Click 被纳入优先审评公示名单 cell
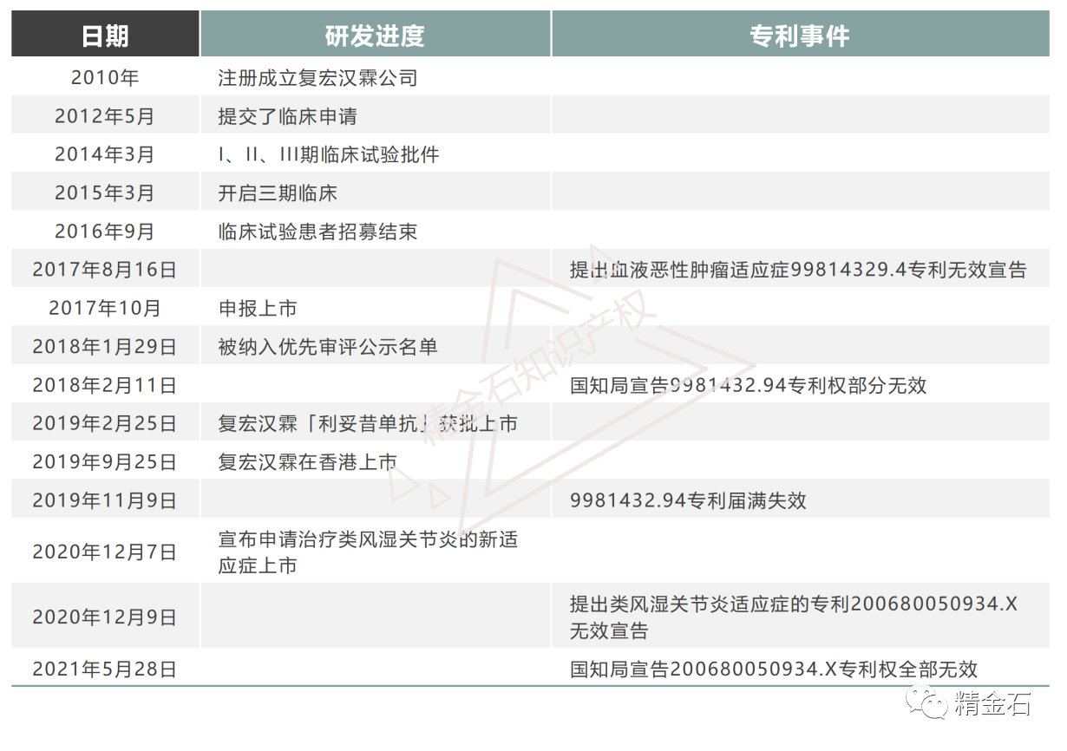This screenshot has height=751, width=1067. tap(375, 346)
